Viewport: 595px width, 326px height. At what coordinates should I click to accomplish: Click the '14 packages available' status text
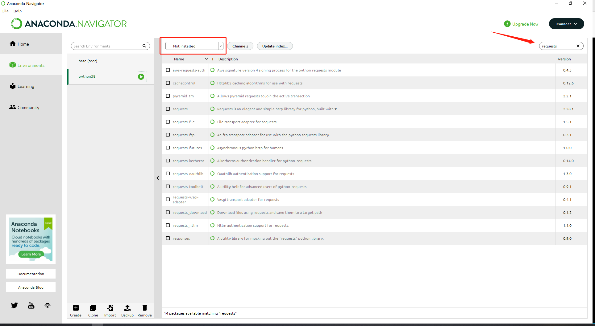click(x=200, y=313)
